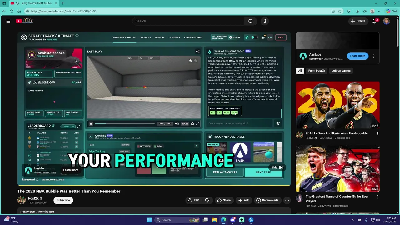Show hidden system tray icons
Image resolution: width=400 pixels, height=225 pixels.
(353, 220)
